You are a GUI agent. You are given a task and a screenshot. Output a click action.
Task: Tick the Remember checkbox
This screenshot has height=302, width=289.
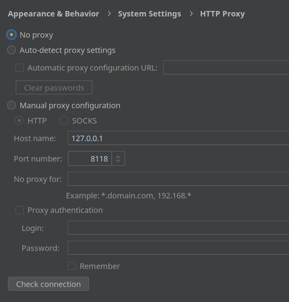(x=72, y=266)
